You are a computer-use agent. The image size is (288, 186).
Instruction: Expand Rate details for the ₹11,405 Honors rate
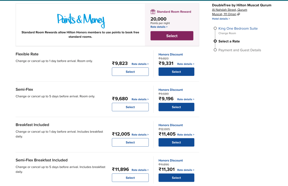[186, 135]
